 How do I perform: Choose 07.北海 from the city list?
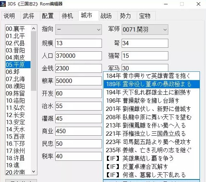coord(18,79)
